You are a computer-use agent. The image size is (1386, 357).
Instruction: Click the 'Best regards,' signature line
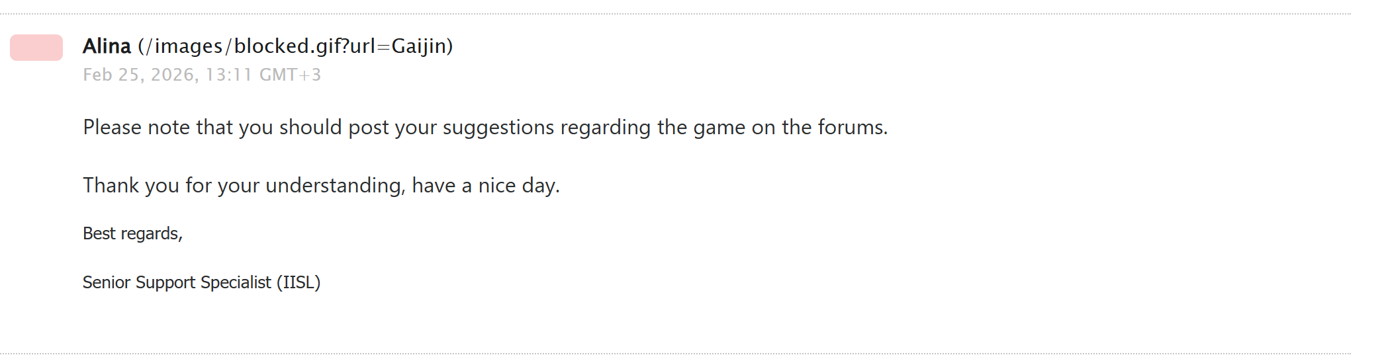tap(132, 233)
